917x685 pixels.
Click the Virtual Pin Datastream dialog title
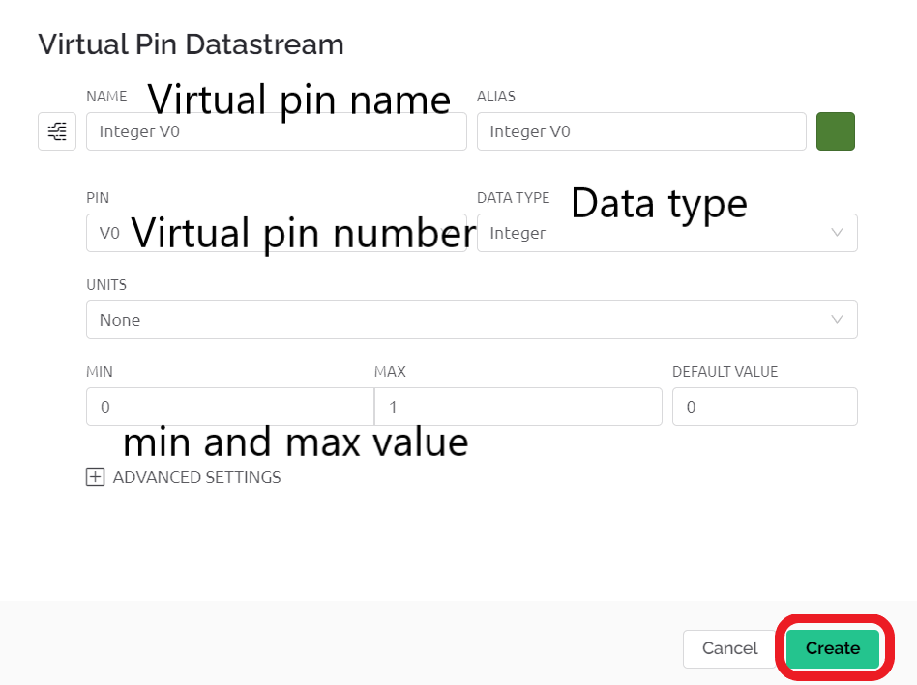click(x=191, y=44)
